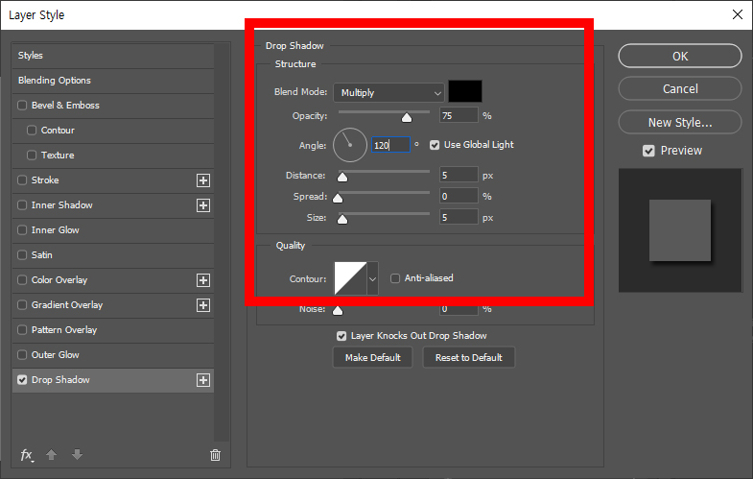Add another Color Overlay with plus icon

tap(203, 280)
